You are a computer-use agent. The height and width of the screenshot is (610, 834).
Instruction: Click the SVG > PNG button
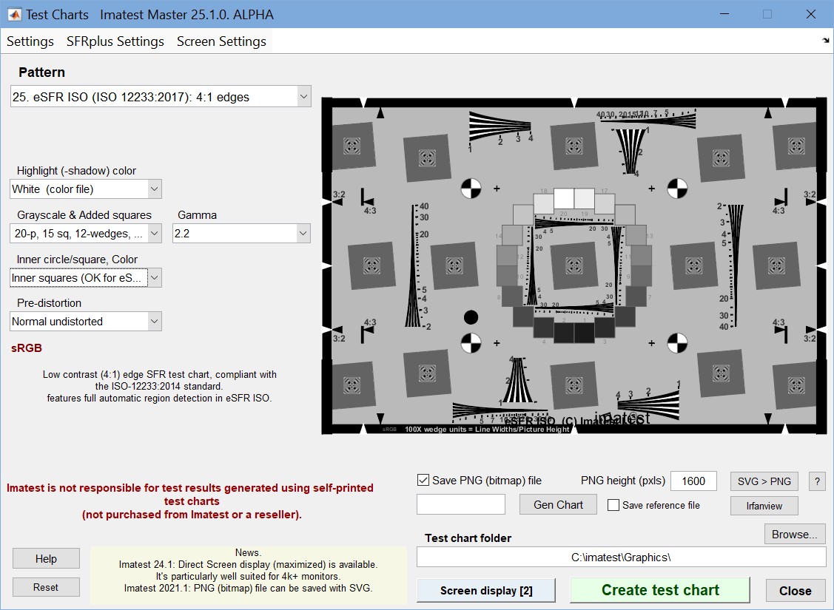point(764,481)
